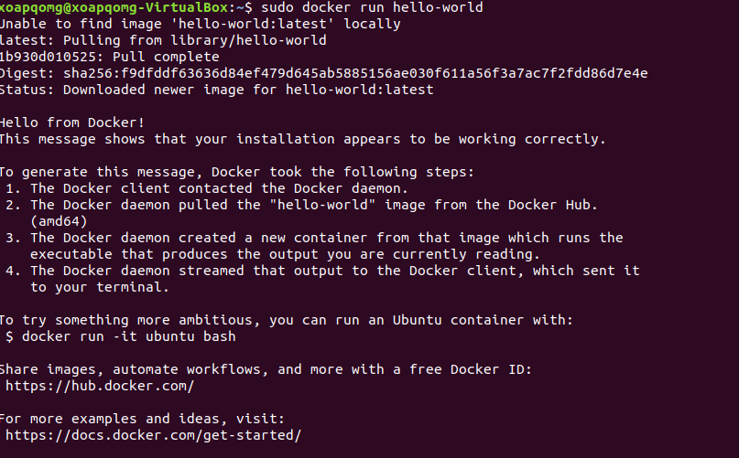Screen dimensions: 739x458
Task: Open the docs.docker.com get-started link
Action: (x=153, y=435)
